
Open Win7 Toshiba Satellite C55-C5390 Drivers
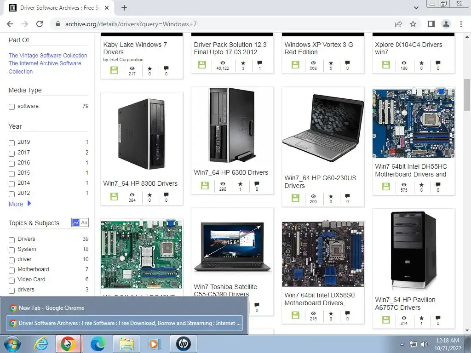[x=225, y=290]
